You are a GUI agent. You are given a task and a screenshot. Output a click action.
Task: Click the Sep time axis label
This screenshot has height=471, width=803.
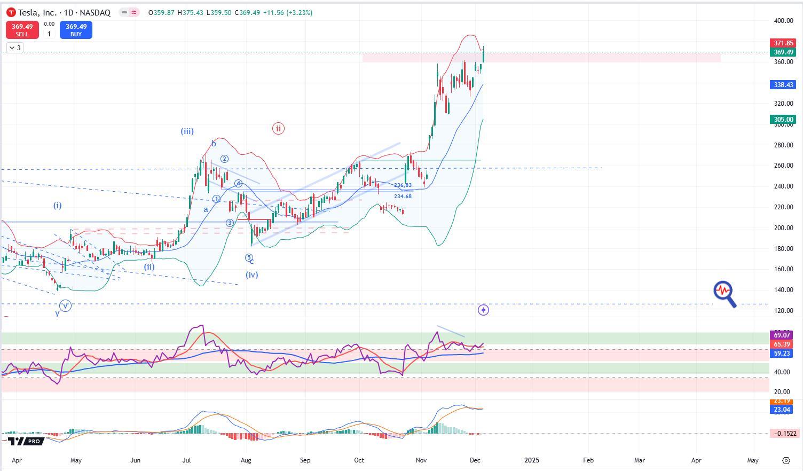pyautogui.click(x=305, y=460)
